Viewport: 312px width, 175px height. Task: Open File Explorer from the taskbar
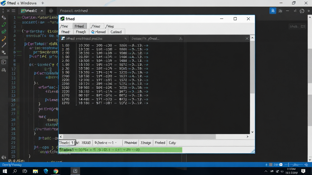coord(35,171)
